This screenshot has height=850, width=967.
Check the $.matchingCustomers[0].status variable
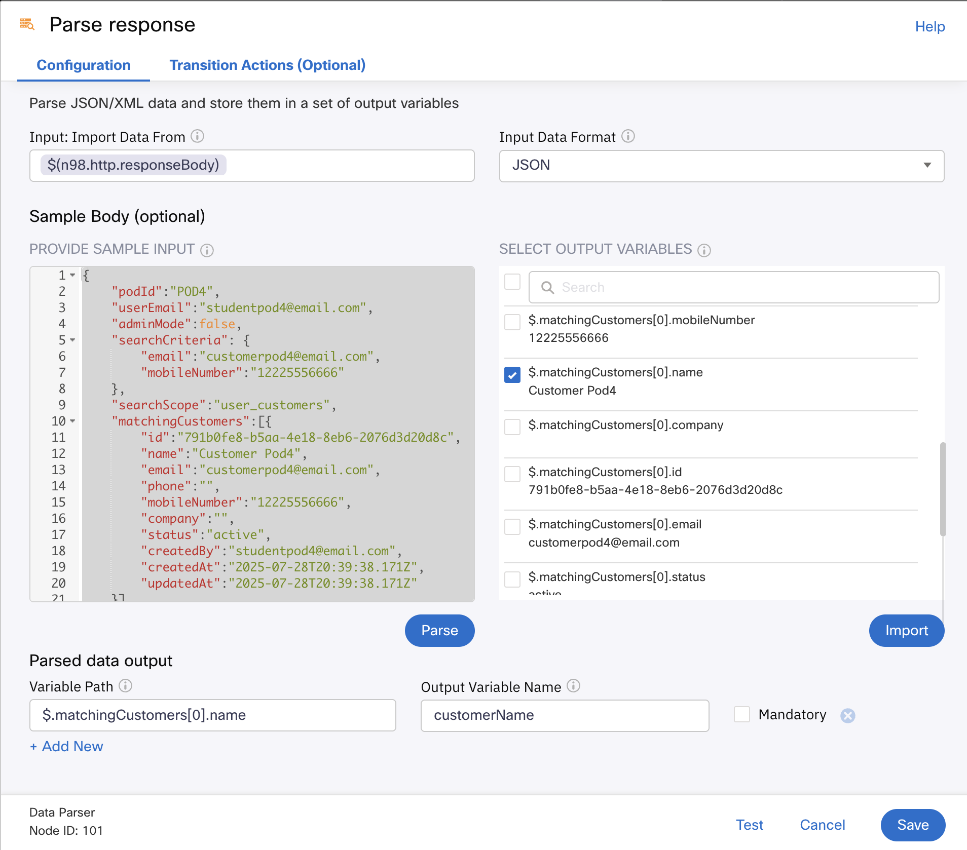512,579
